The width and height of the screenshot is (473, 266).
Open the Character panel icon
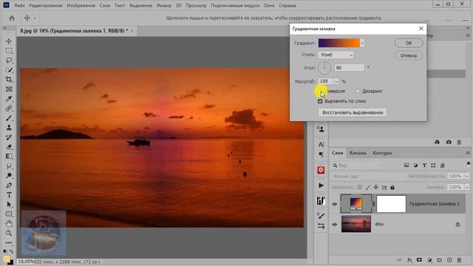coord(321,145)
